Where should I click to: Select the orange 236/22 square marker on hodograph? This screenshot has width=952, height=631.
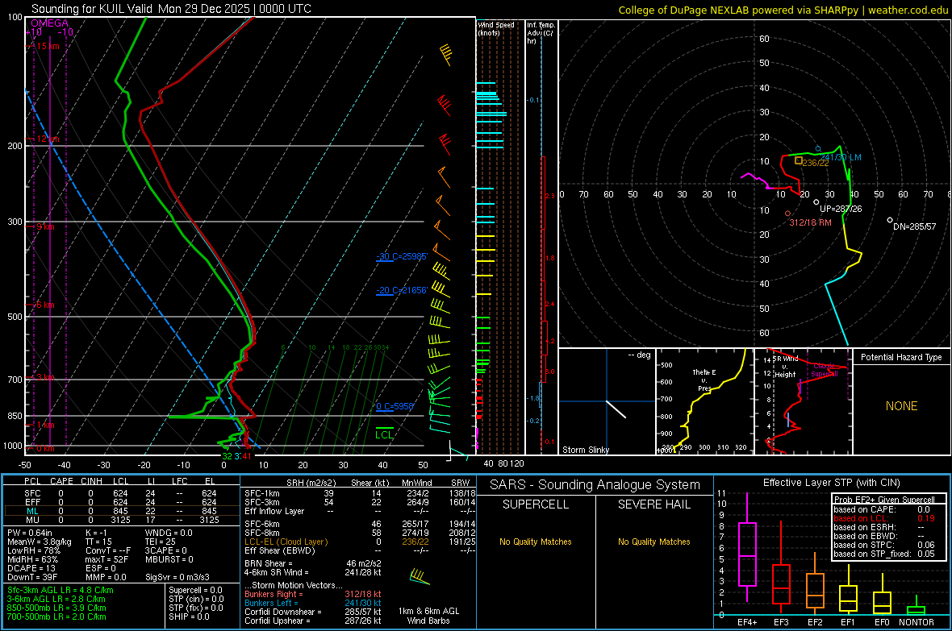799,161
